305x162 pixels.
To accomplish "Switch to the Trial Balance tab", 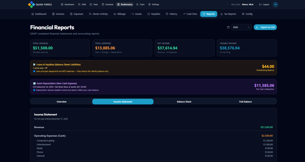I will pyautogui.click(x=245, y=101).
